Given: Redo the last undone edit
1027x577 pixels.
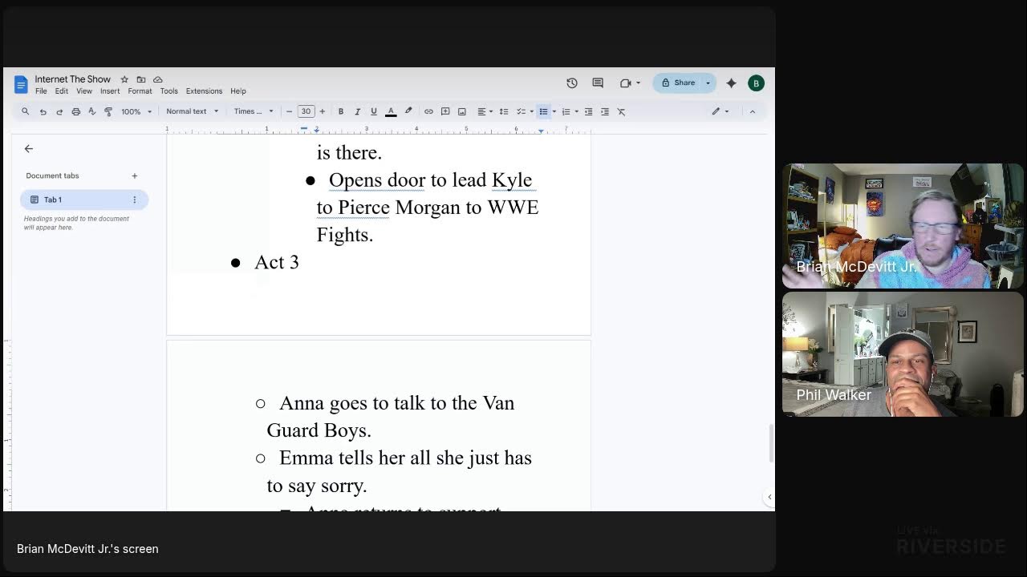Looking at the screenshot, I should [59, 111].
